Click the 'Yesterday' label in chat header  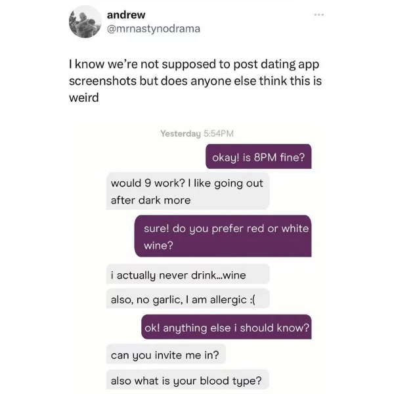[181, 133]
